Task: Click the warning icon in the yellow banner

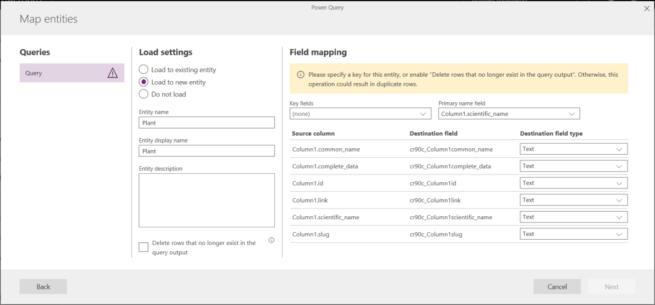Action: coord(299,75)
